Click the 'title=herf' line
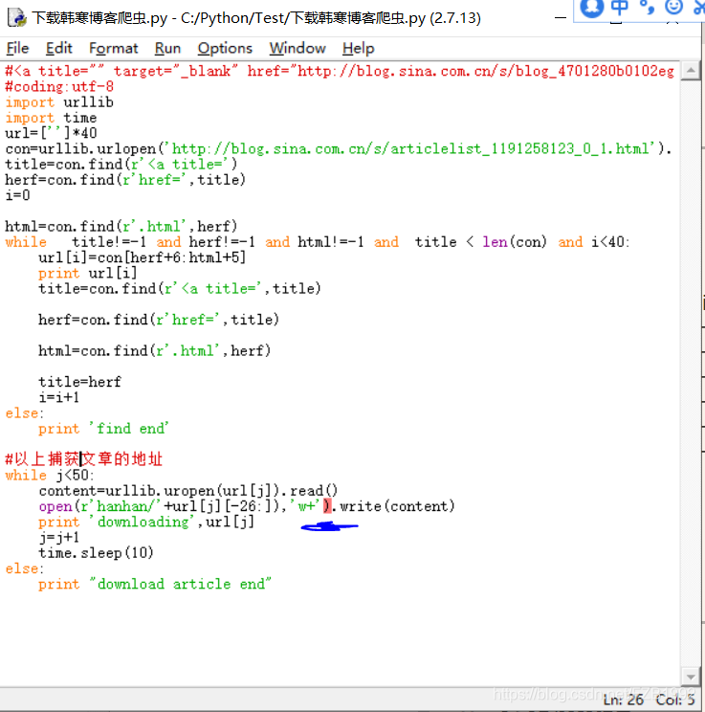The image size is (705, 712). pos(80,382)
